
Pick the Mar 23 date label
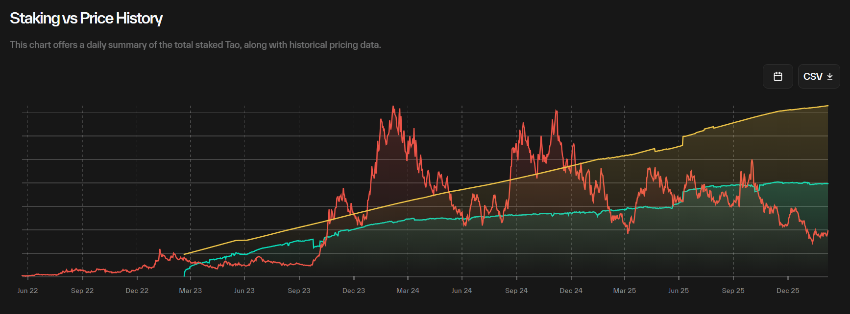coord(191,291)
